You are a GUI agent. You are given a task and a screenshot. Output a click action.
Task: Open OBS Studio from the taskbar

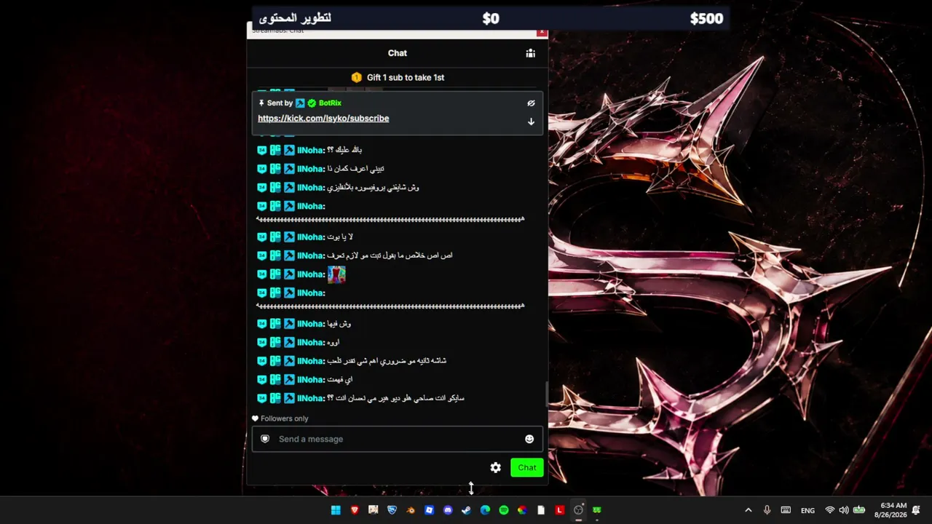coord(578,510)
